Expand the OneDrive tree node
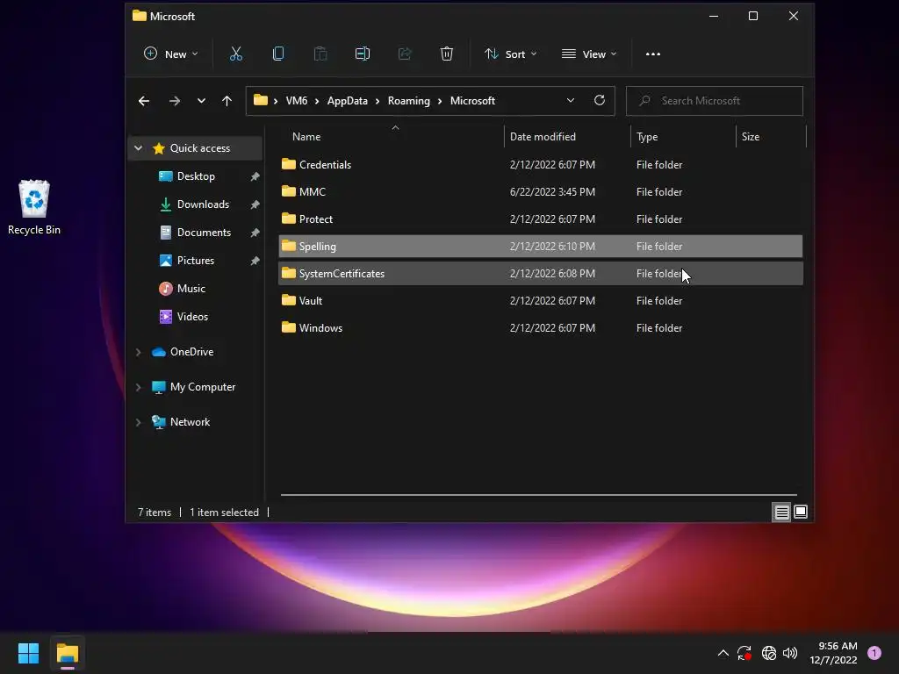The height and width of the screenshot is (674, 899). point(138,352)
